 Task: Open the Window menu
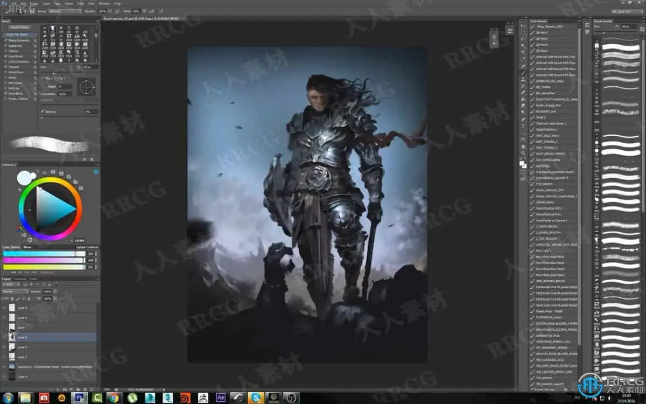pos(104,3)
